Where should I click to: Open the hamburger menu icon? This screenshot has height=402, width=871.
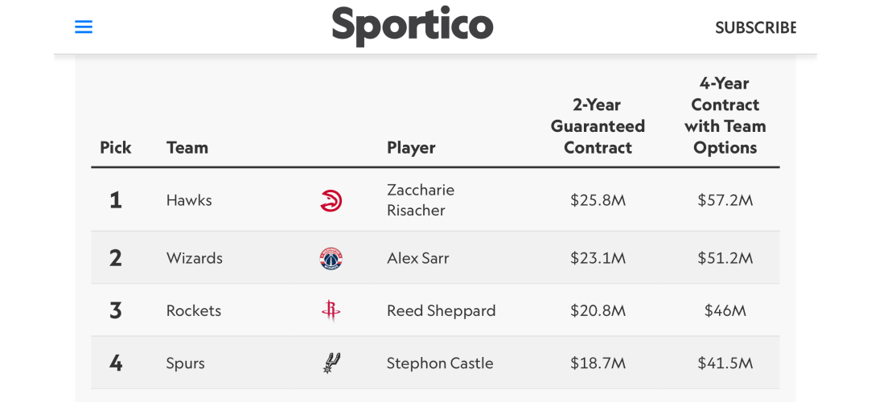(84, 27)
